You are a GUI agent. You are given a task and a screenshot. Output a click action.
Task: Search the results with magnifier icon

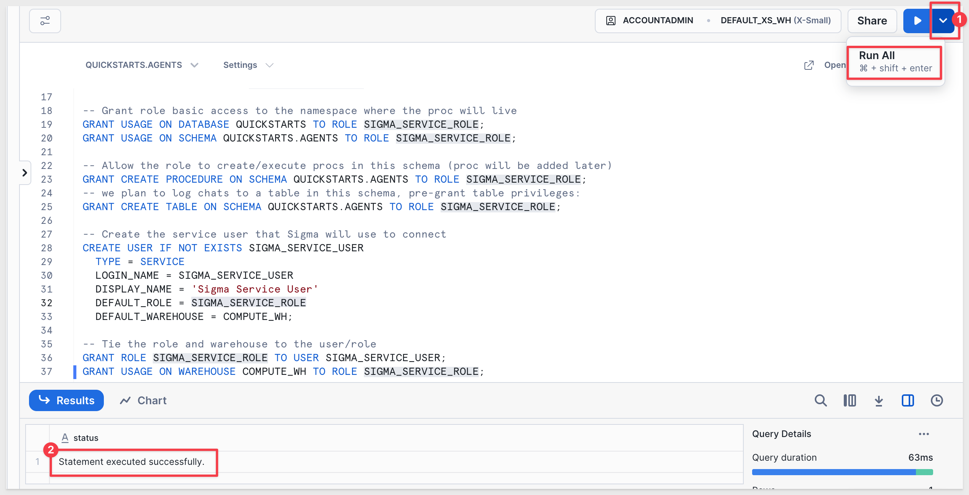[820, 400]
